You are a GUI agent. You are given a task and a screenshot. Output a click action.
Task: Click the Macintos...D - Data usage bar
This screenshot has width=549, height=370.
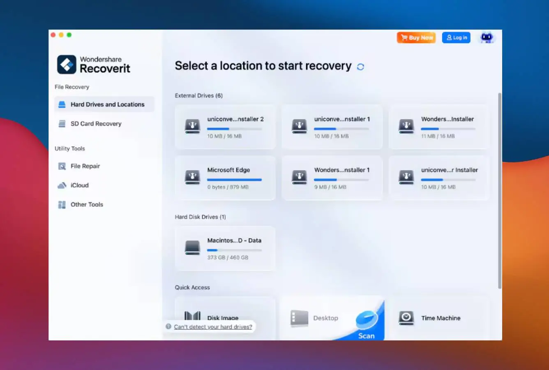click(x=234, y=250)
